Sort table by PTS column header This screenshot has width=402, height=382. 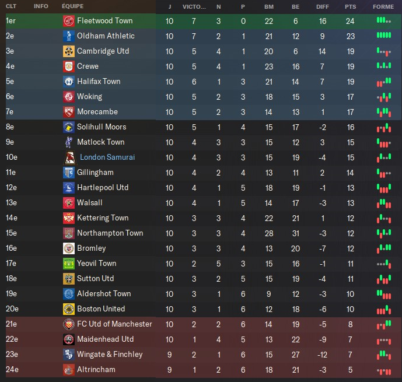click(x=350, y=6)
